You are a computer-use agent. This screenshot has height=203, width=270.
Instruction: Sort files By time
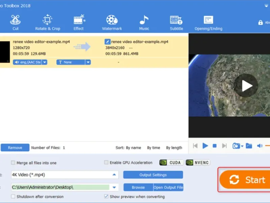point(154,148)
